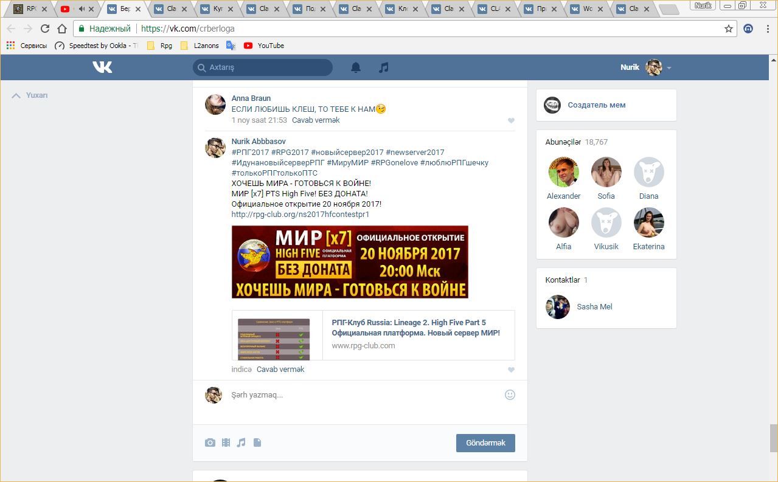Screen dimensions: 778x482
Task: Click the Chrome extension icon near address bar
Action: 749,29
